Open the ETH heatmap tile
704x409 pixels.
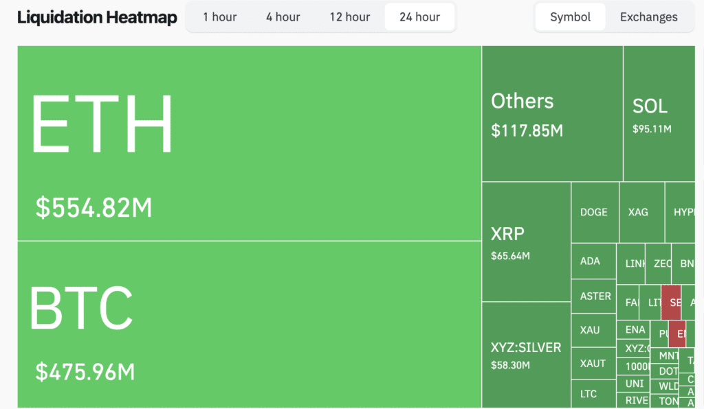click(249, 143)
